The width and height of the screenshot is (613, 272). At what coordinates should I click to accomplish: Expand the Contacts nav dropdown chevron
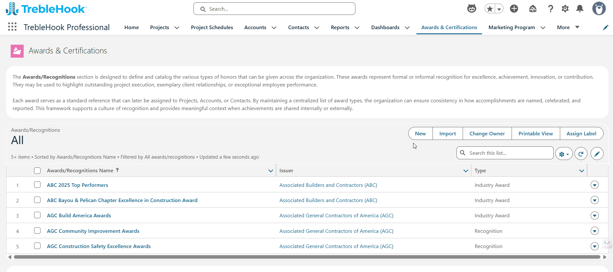[x=317, y=28]
